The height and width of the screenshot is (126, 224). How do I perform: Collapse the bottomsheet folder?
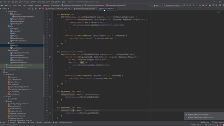point(8,14)
